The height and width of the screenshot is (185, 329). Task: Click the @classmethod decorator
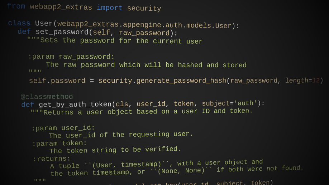pos(47,97)
